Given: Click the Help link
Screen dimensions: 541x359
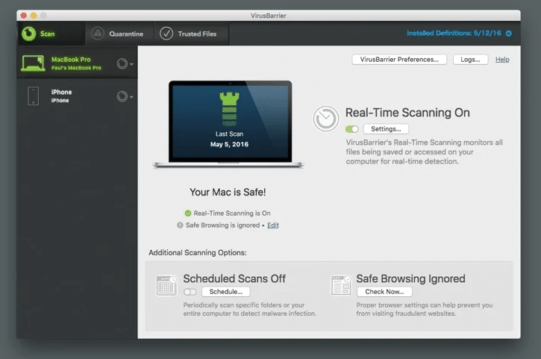Looking at the screenshot, I should click(502, 60).
